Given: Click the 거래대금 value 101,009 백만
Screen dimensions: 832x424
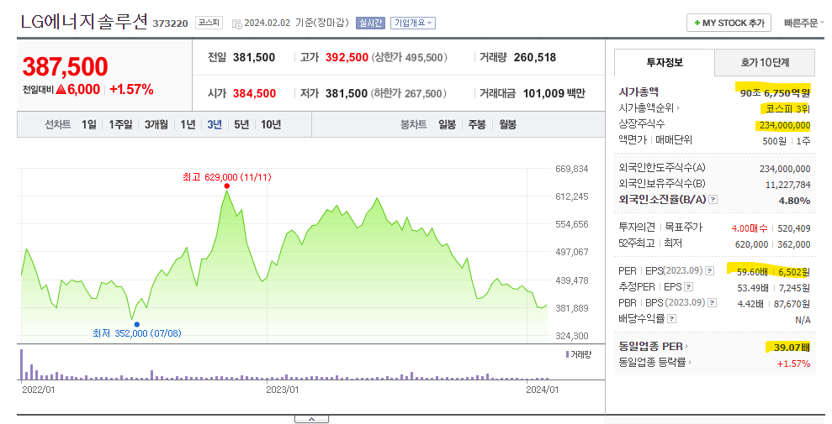Looking at the screenshot, I should (554, 93).
